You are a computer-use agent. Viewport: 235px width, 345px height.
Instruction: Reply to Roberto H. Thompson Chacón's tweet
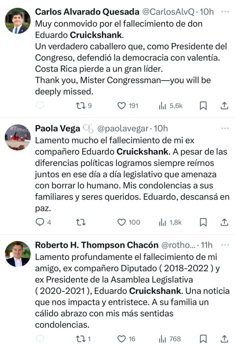pos(40,339)
